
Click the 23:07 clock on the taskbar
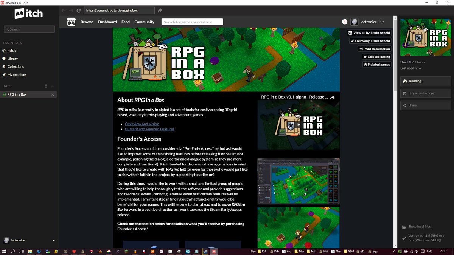(443, 251)
